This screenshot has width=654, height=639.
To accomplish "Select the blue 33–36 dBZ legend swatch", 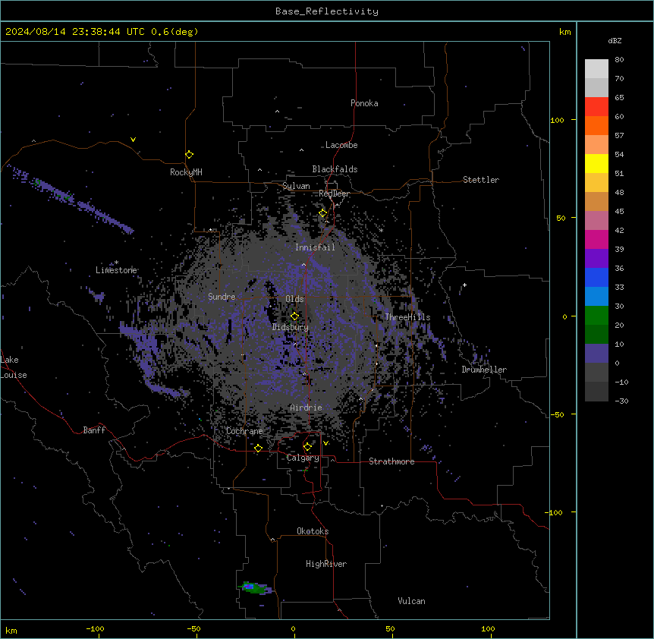I will tap(596, 277).
